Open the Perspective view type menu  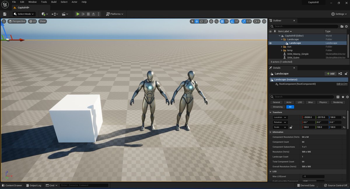17,21
